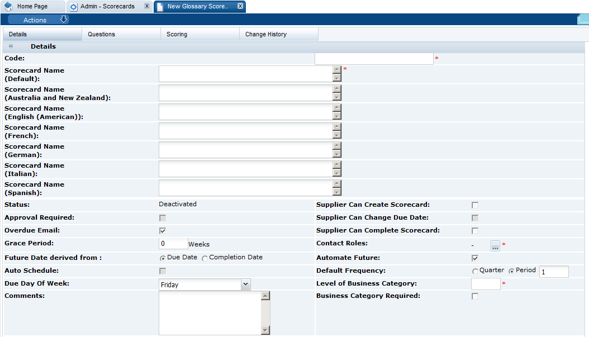Switch to the Change History tab
This screenshot has height=337, width=589.
(x=267, y=34)
